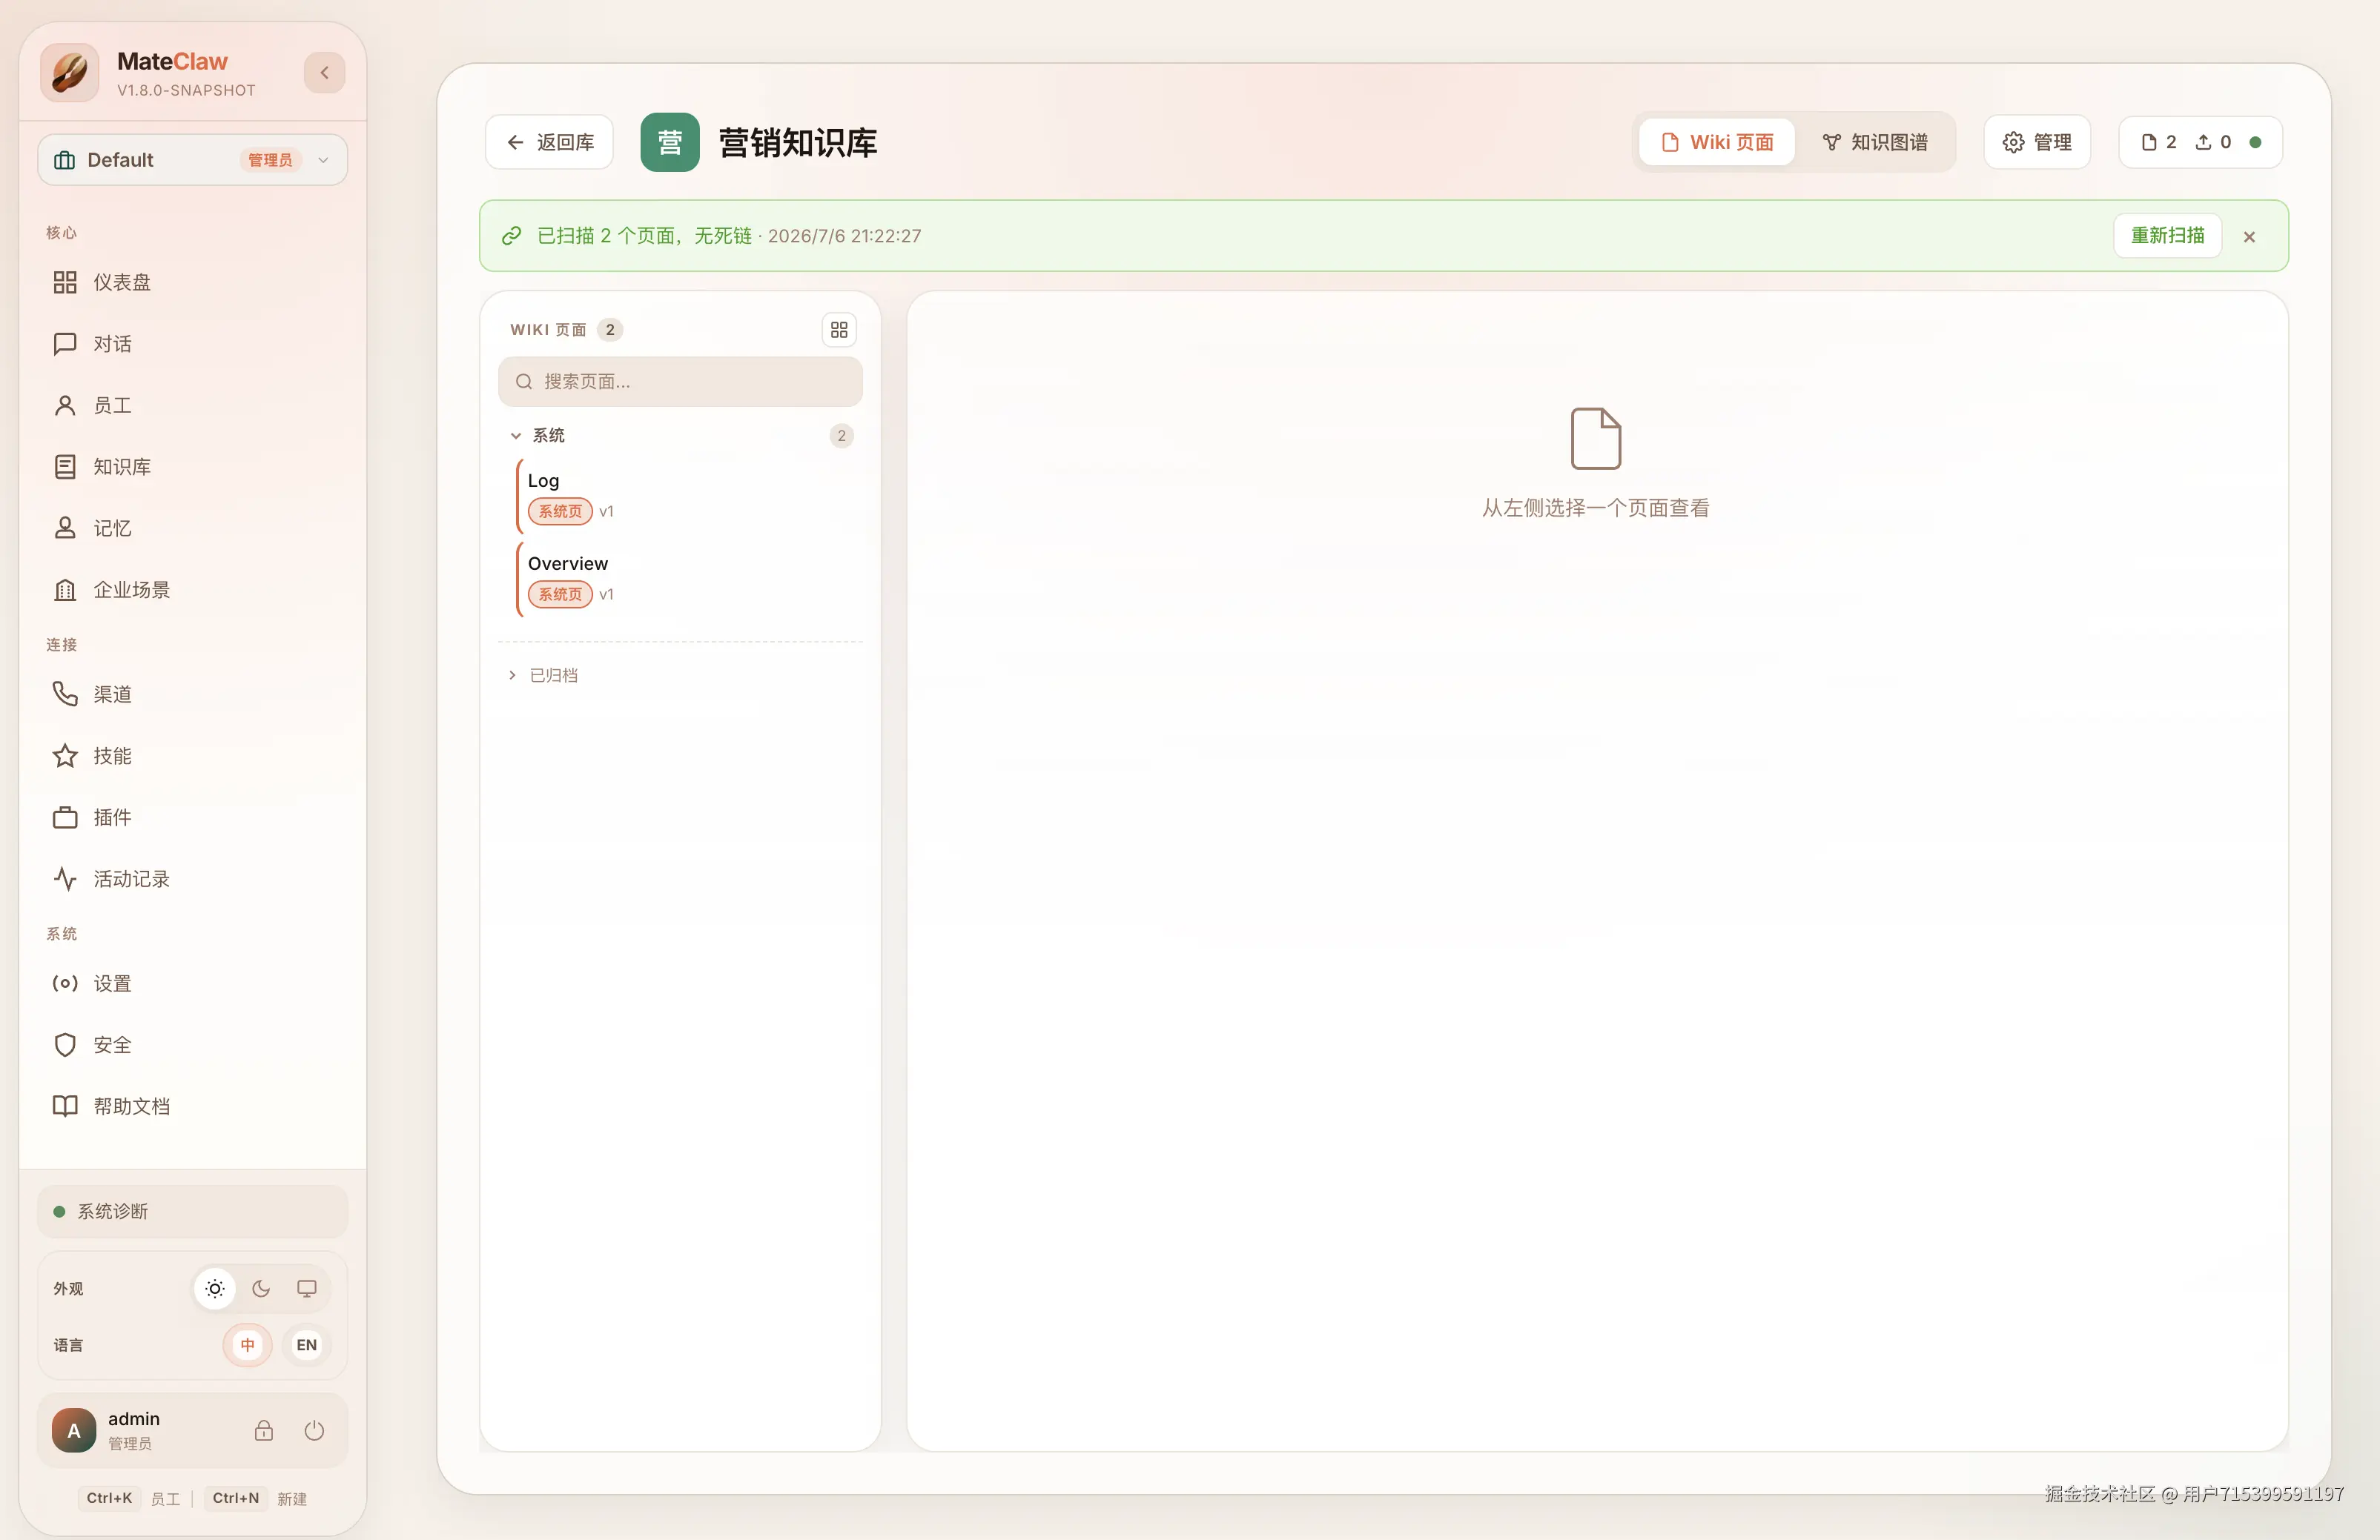Open 仪表盘 dashboard in sidebar

tap(192, 283)
